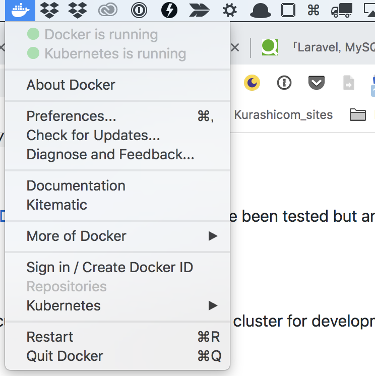Screen dimensions: 375x376
Task: Open About Docker
Action: 117,85
